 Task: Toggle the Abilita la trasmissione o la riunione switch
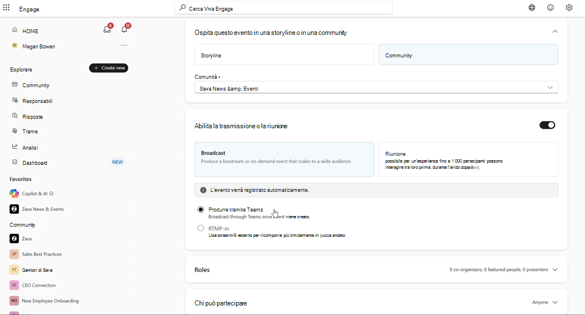tap(547, 125)
